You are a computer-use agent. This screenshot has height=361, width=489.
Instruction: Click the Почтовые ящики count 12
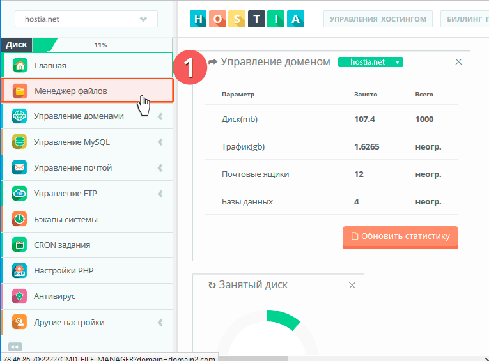coord(359,174)
